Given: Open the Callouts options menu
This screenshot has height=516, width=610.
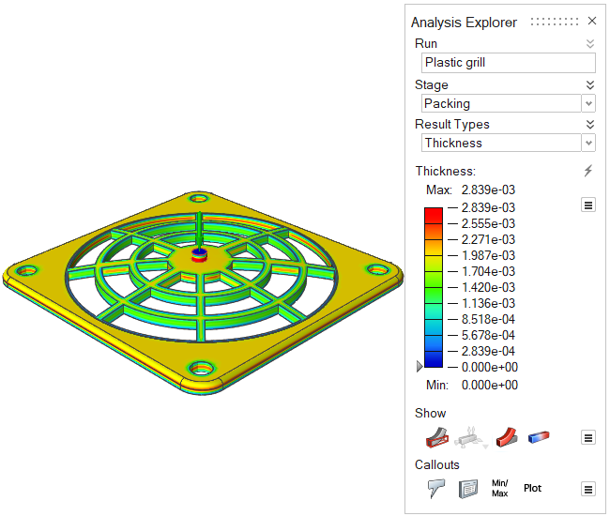Looking at the screenshot, I should 588,488.
